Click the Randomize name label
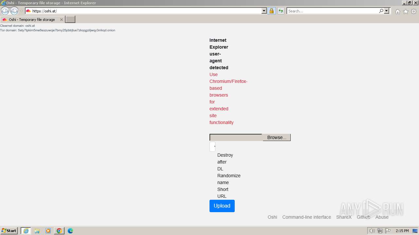The height and width of the screenshot is (235, 419). (229, 179)
